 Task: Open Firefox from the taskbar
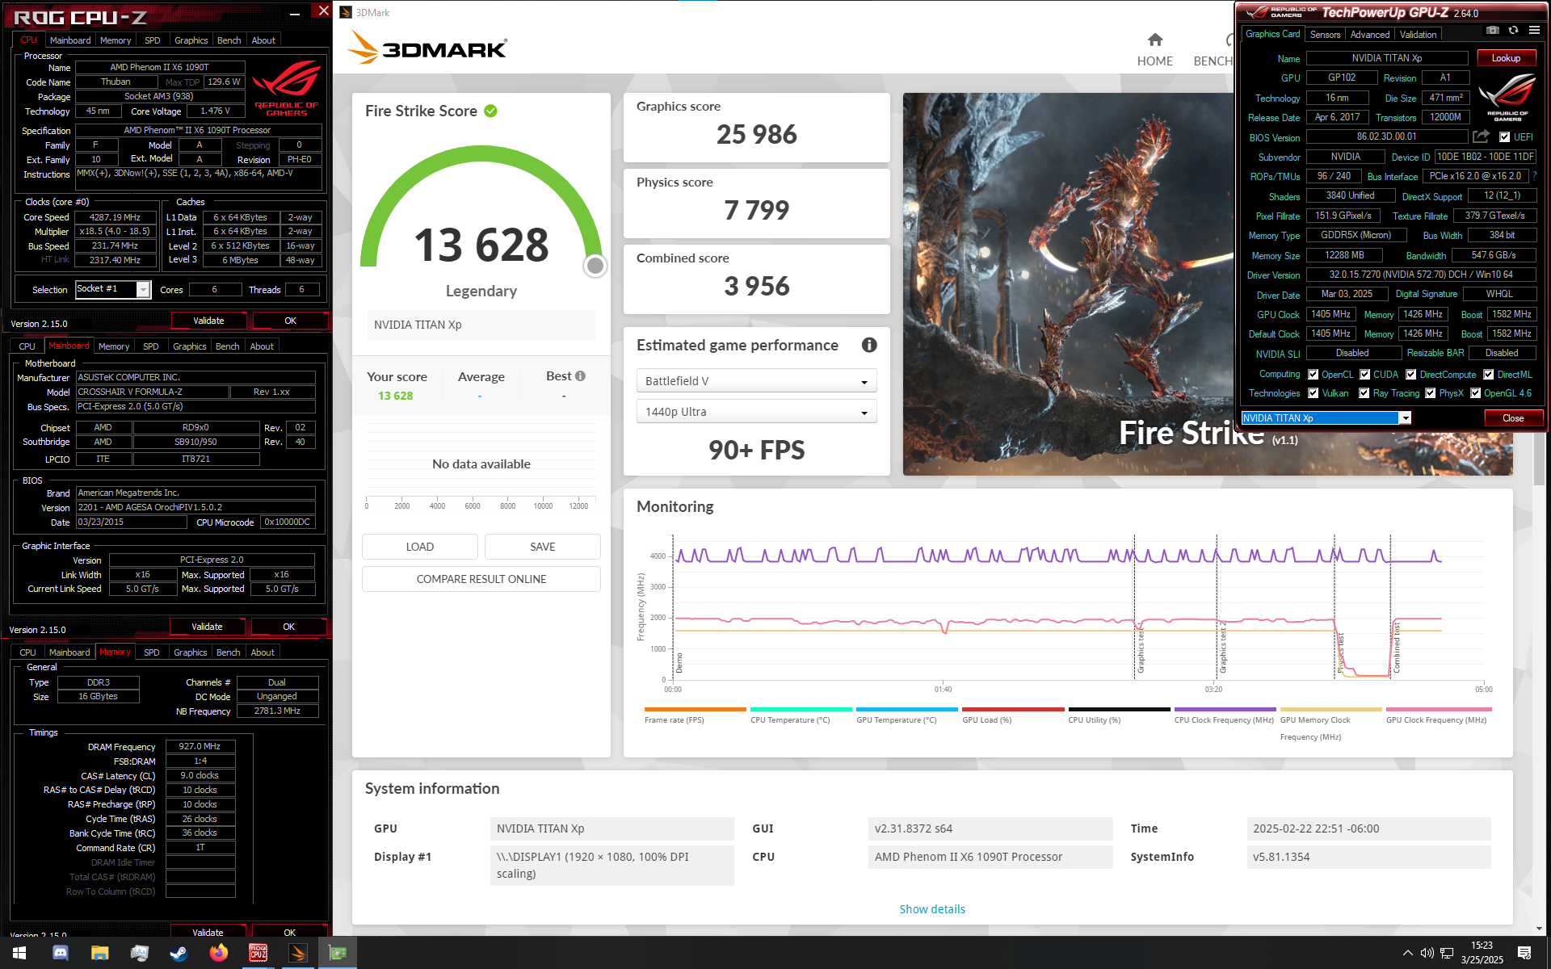tap(218, 953)
